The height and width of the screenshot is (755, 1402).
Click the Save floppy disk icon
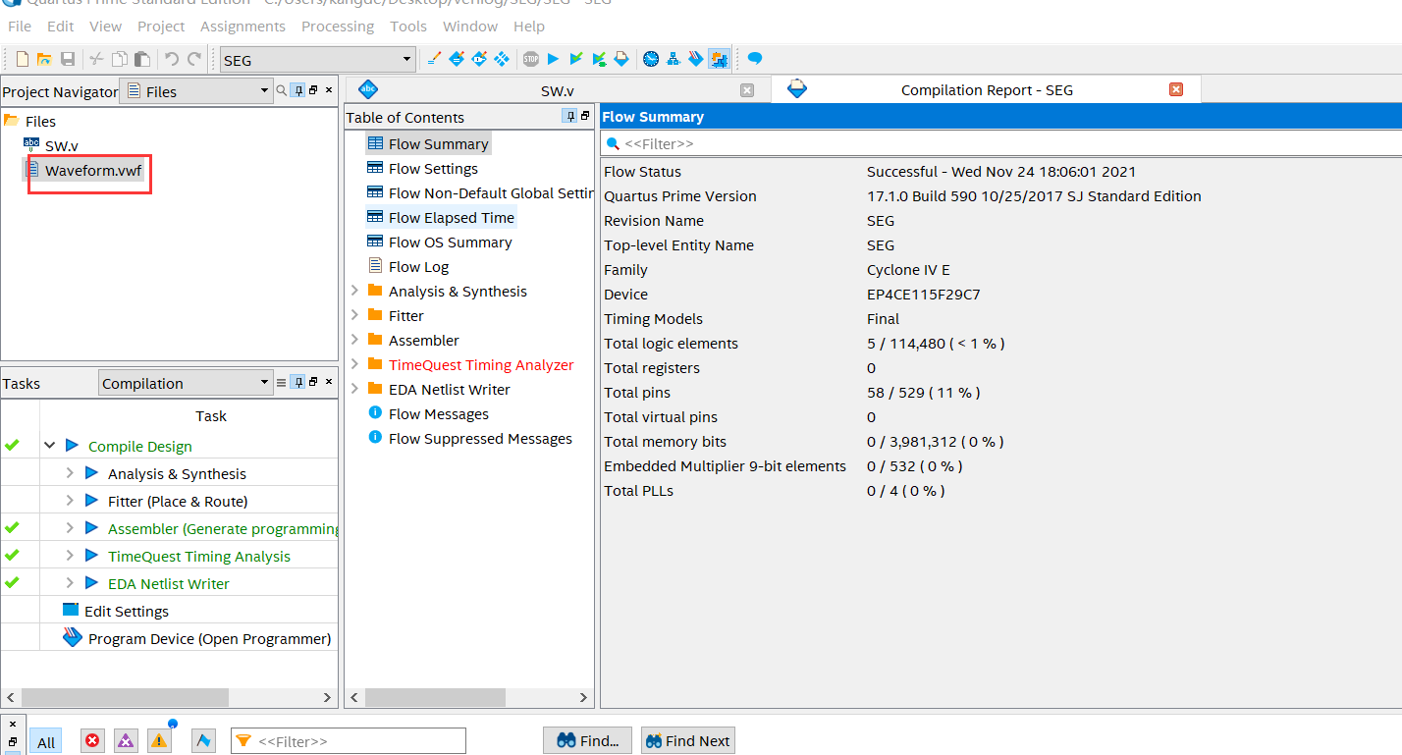(68, 60)
